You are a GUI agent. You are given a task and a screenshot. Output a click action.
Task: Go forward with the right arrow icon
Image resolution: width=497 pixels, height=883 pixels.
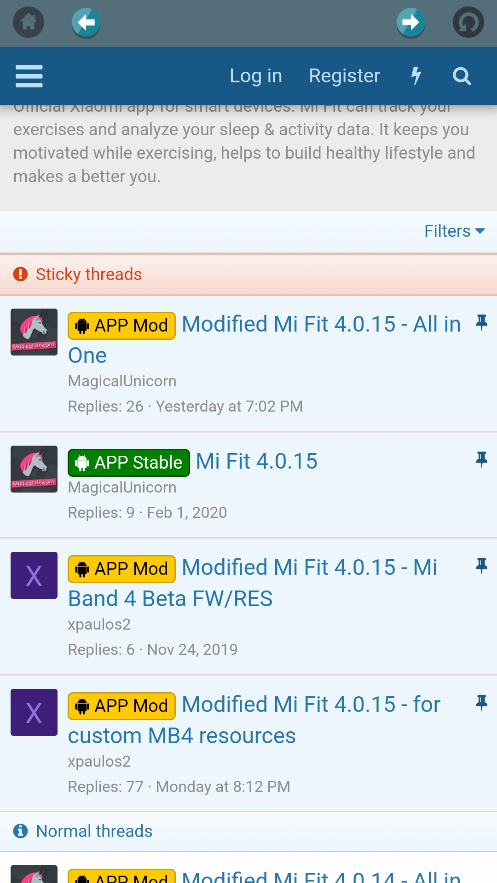410,22
